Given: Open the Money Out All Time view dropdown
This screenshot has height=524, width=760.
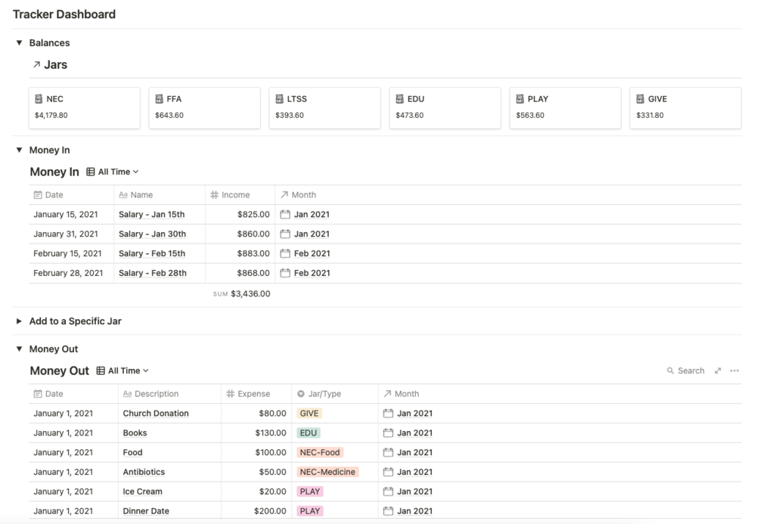Looking at the screenshot, I should (x=123, y=371).
